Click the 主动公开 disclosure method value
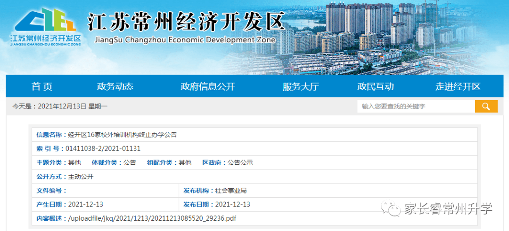 pyautogui.click(x=81, y=177)
